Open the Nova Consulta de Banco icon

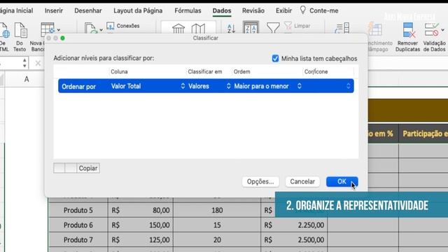[48, 29]
